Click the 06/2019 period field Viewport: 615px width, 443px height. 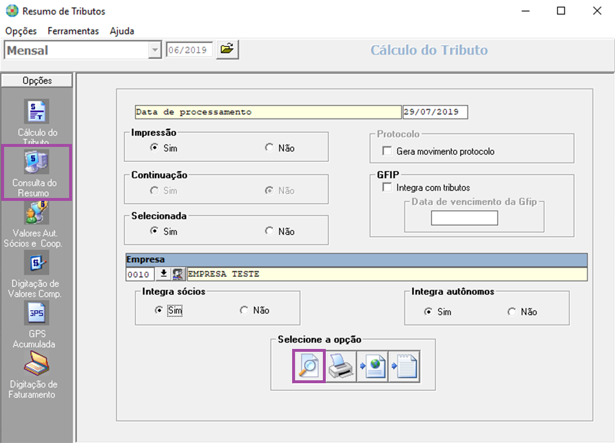[189, 50]
